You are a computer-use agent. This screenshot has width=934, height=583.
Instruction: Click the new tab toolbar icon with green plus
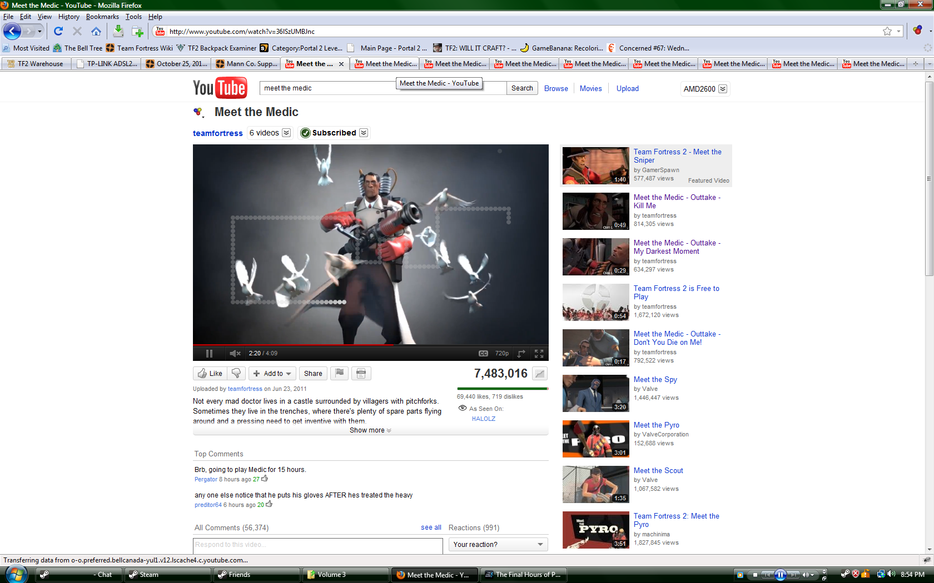(138, 31)
